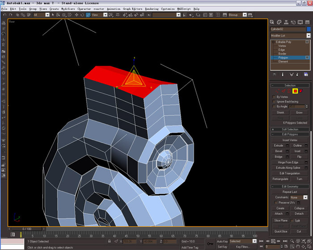Click Make Unique stack icon
Screen dimensions: 313x250
point(292,75)
